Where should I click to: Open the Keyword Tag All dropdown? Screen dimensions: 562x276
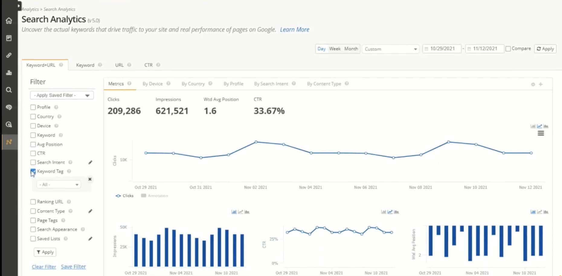[x=59, y=185]
